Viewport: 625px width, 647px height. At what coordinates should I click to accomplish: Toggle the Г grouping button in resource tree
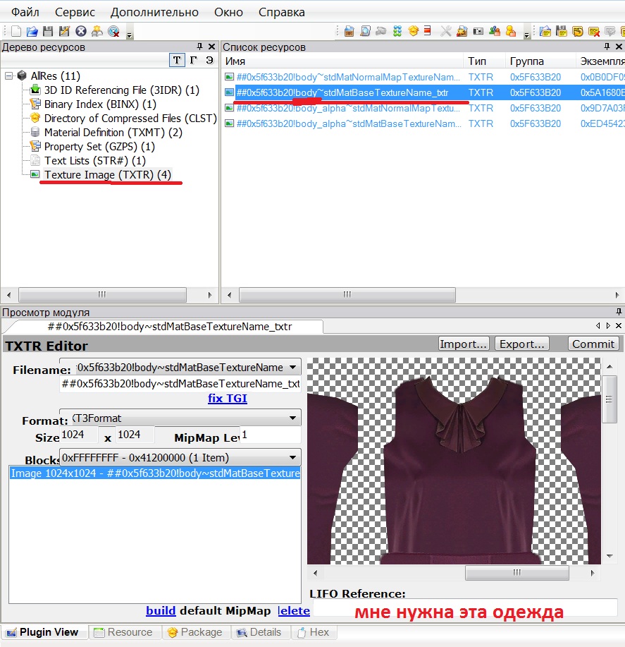193,60
